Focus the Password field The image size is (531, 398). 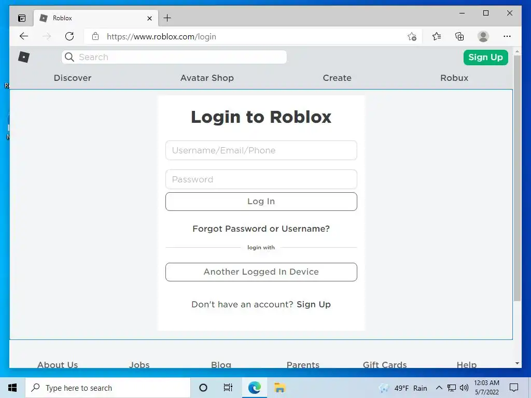click(261, 179)
